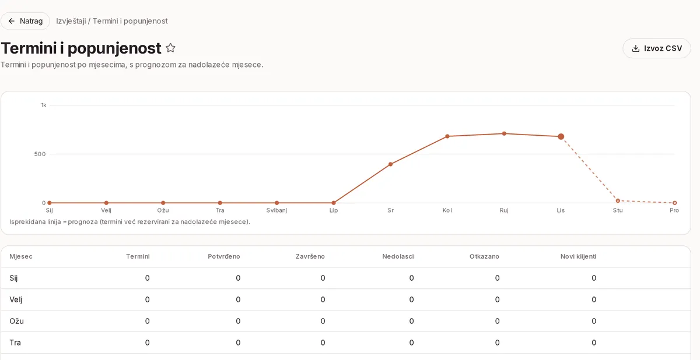Click the Isprekidana linija forecast note
The height and width of the screenshot is (360, 700).
click(129, 222)
